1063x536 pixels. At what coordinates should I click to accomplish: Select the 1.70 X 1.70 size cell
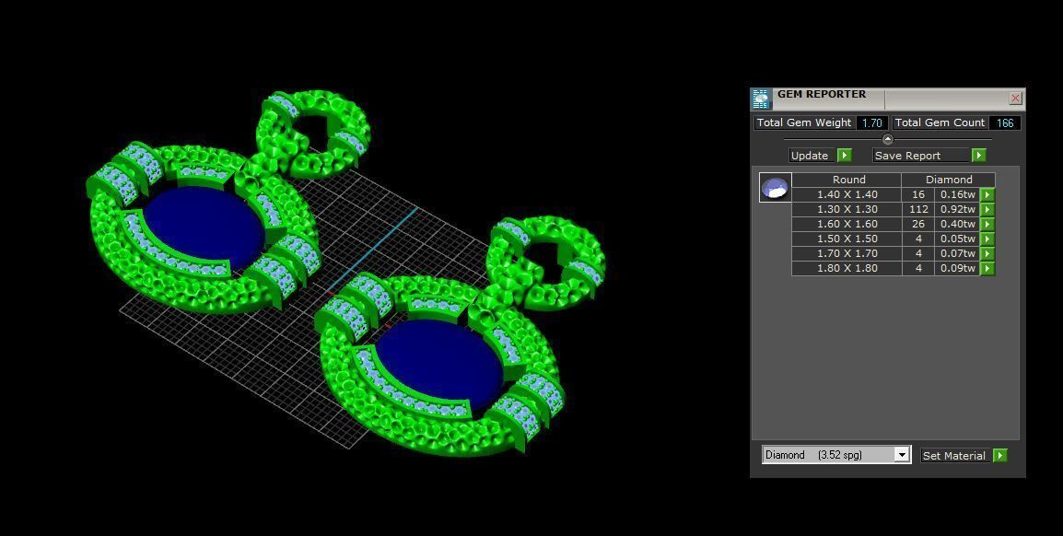pos(847,253)
